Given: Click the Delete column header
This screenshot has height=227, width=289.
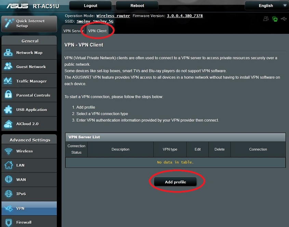Looking at the screenshot, I should [220, 149].
